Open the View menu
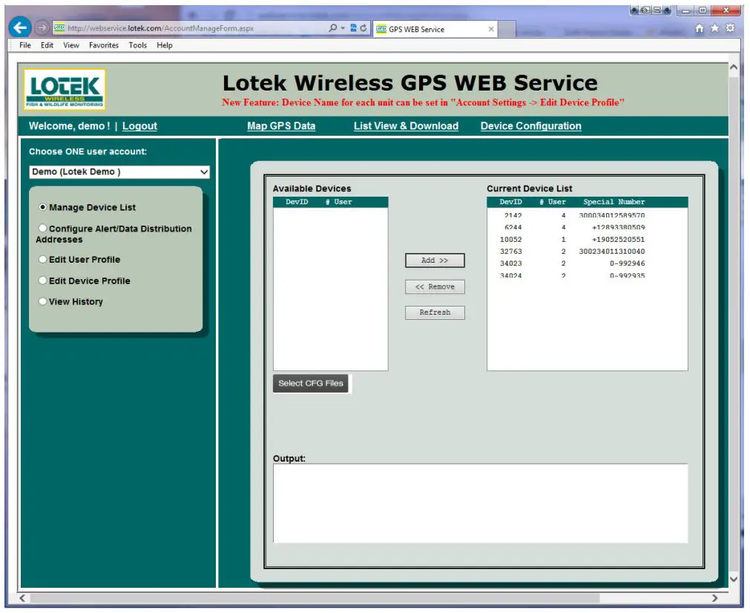 tap(70, 45)
